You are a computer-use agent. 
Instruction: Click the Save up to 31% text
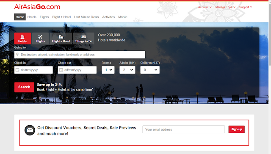tap(49, 85)
